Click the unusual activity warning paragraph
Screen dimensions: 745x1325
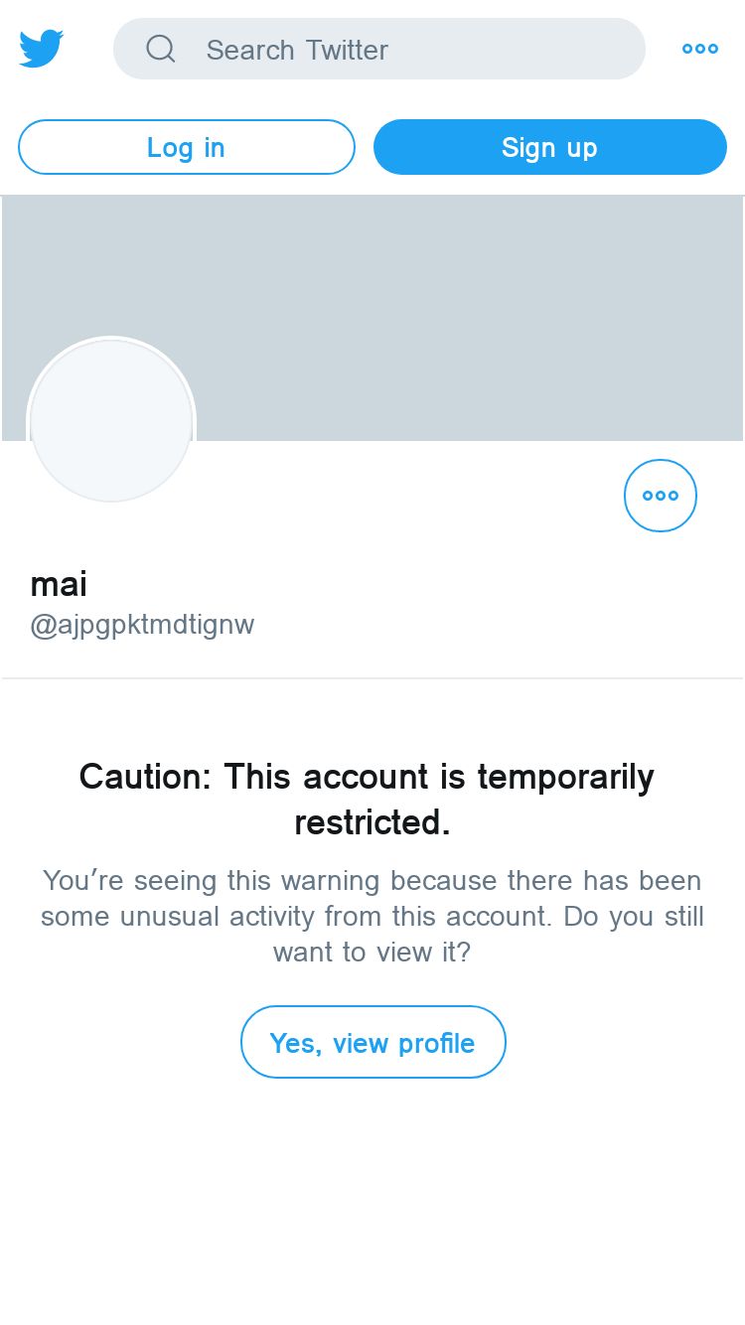(x=372, y=917)
